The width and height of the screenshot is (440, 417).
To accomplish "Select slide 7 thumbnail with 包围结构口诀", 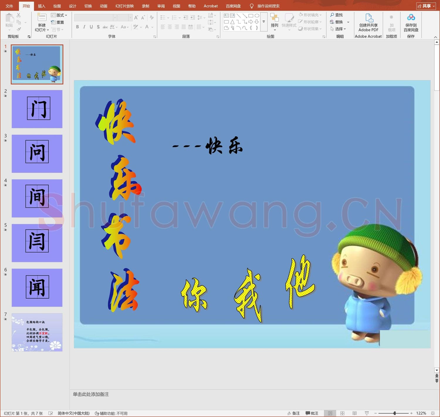I will pos(37,332).
